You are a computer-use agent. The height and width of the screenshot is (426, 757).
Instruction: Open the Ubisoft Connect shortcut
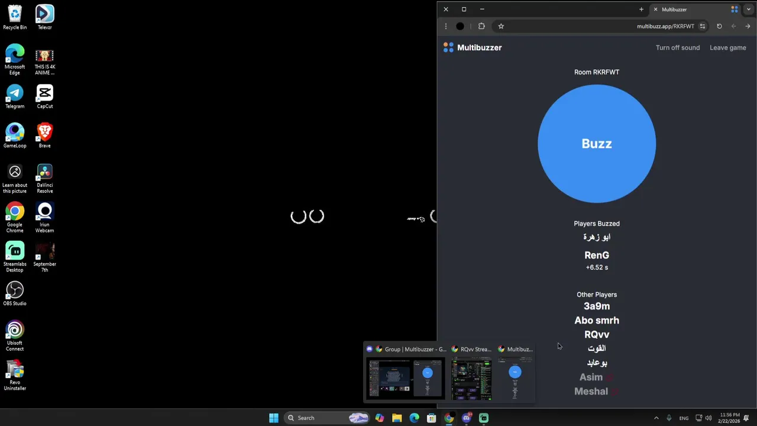(15, 336)
